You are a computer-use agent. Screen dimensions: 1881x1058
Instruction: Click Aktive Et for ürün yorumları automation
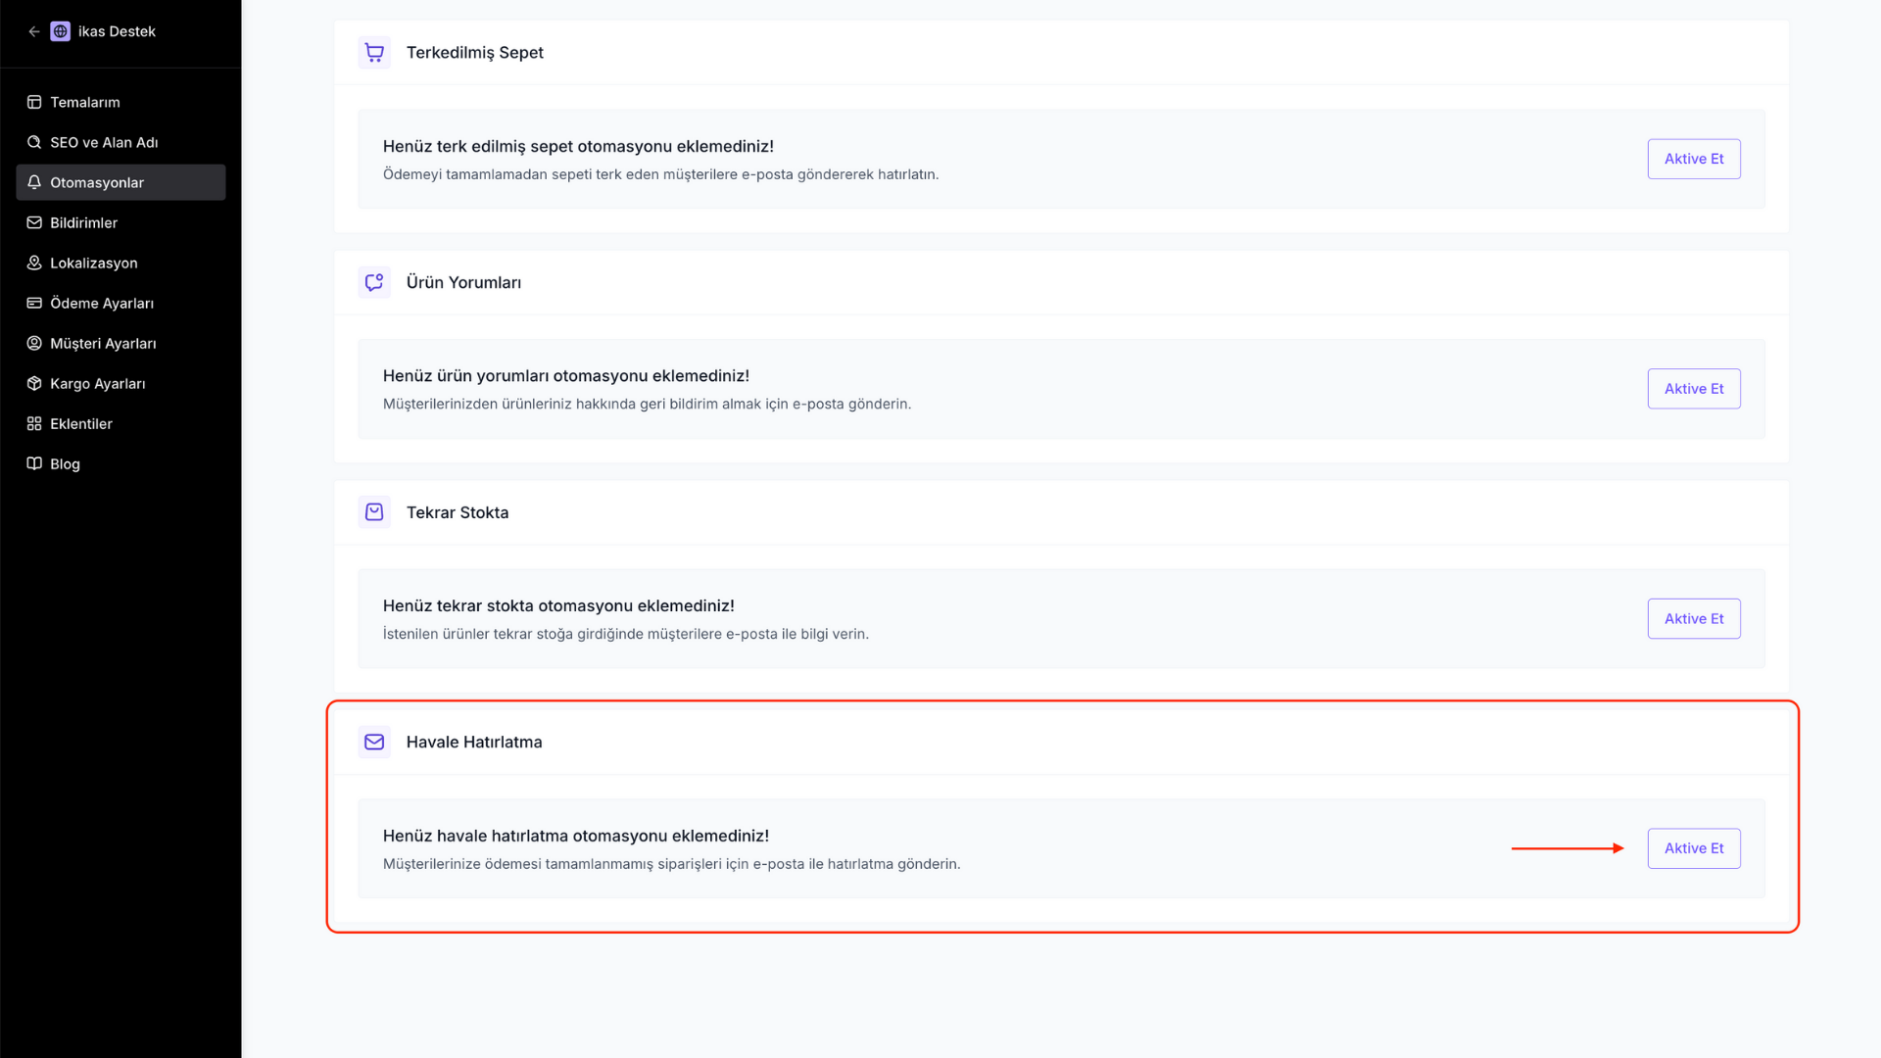[x=1694, y=389]
